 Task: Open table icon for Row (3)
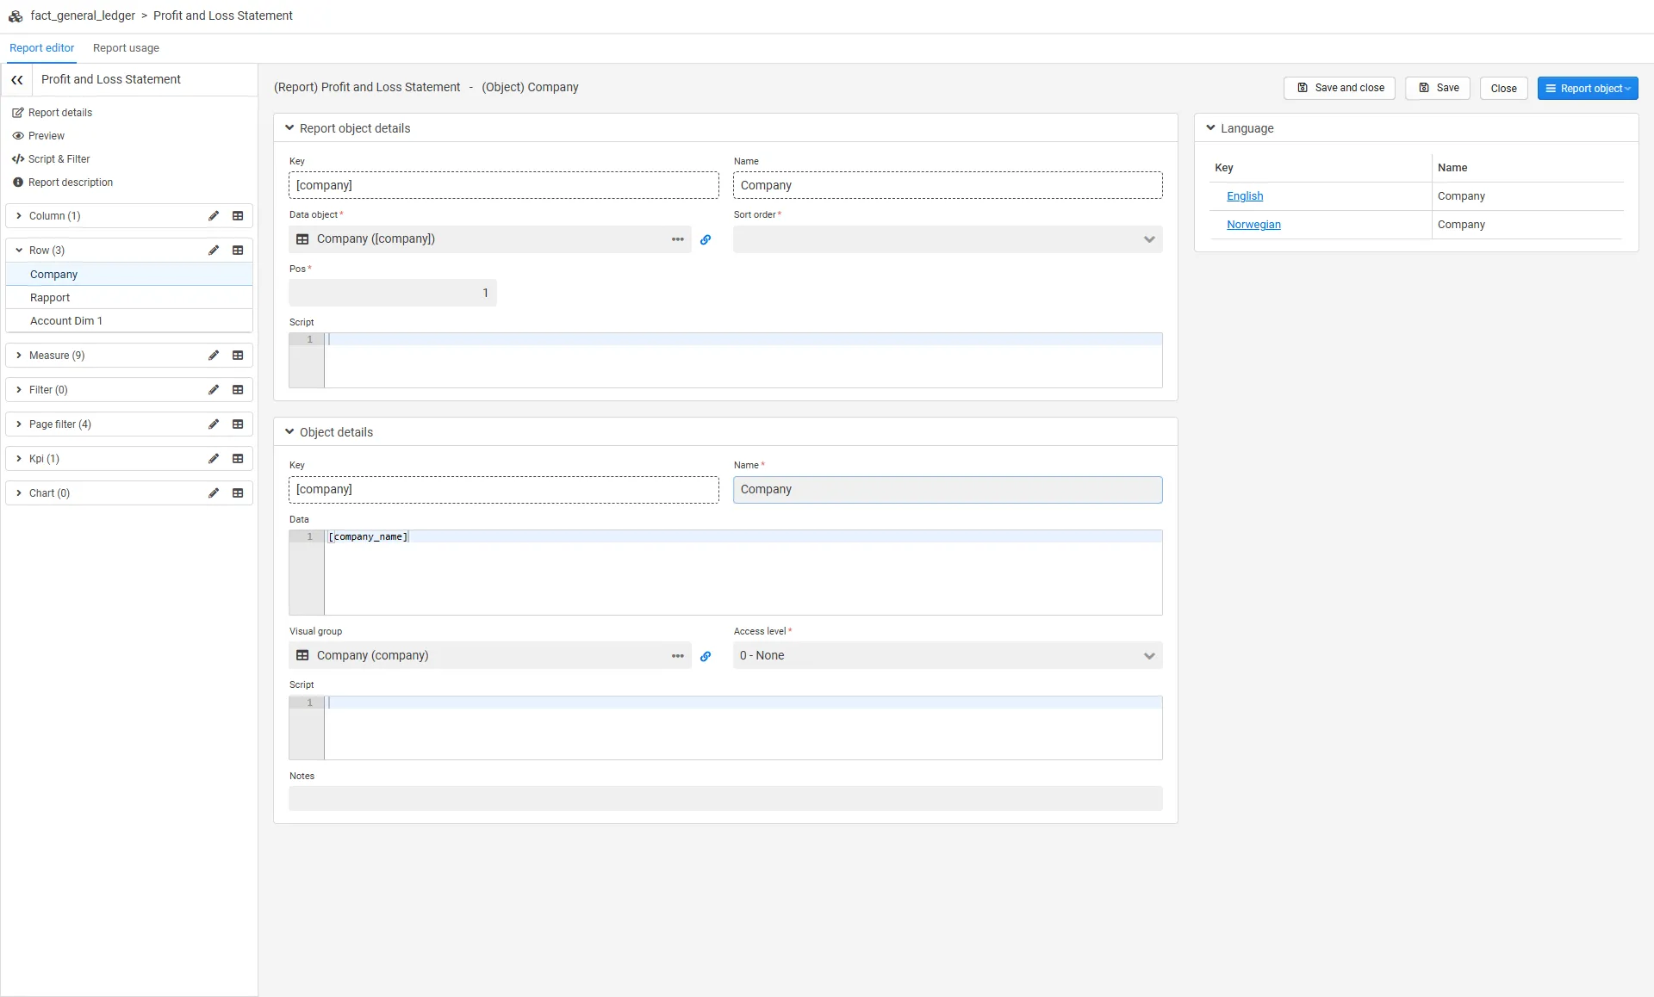[238, 251]
